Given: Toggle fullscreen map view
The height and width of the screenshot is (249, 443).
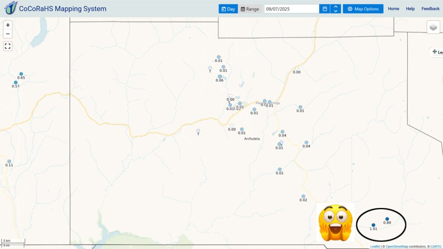Looking at the screenshot, I should click(x=8, y=46).
